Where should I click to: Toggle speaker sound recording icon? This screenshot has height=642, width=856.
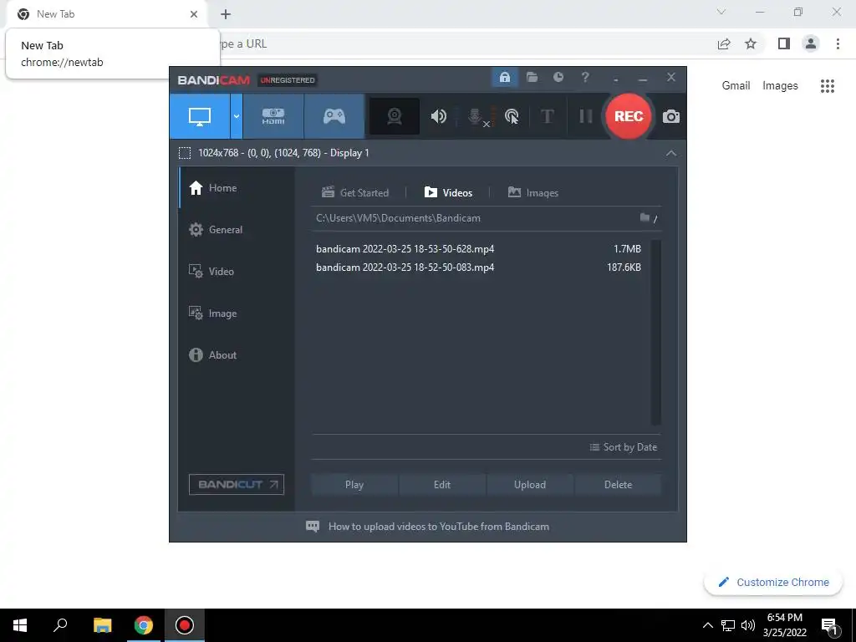[x=438, y=116]
